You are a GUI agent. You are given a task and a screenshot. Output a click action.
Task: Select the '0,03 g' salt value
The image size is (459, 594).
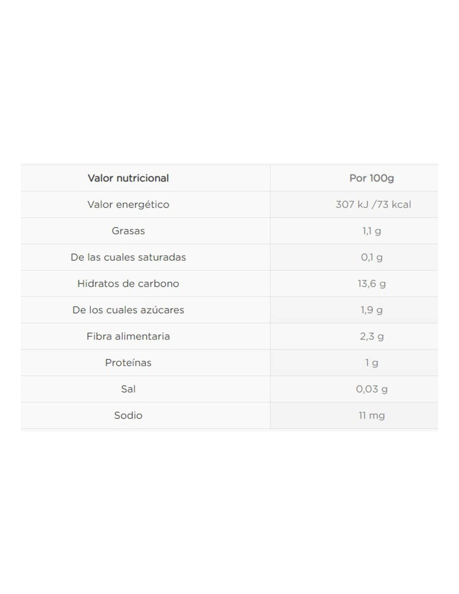(371, 389)
